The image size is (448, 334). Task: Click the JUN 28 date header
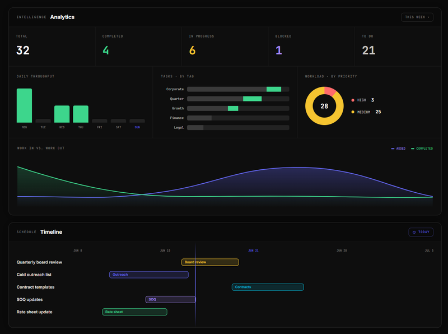tap(342, 250)
